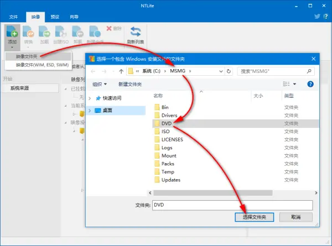Refresh the MSMG folder address bar
Viewport: 332px width, 246px height.
click(229, 71)
